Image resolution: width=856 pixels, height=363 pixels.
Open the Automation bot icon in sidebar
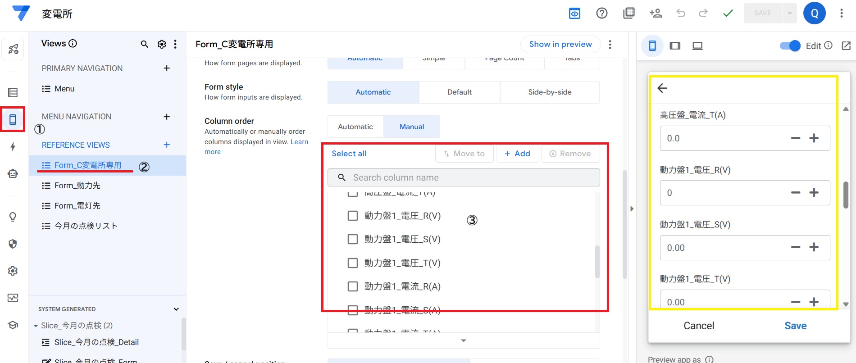point(13,173)
